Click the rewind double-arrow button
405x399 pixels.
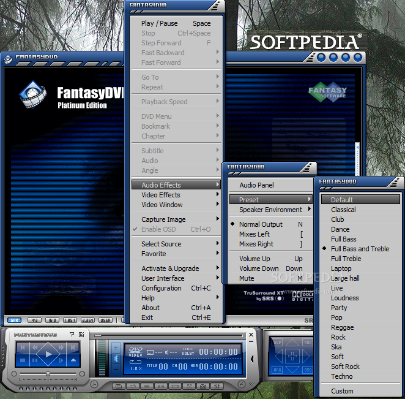tap(35, 348)
